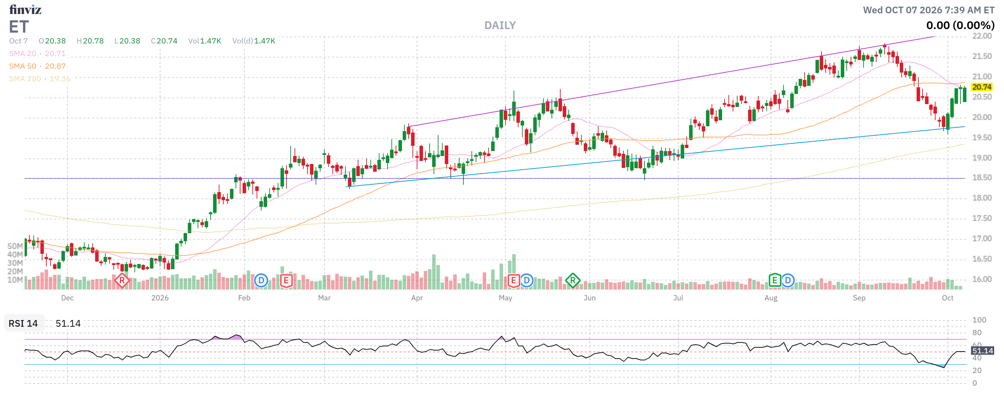This screenshot has height=394, width=1004.
Task: Click the Jul label on time axis
Action: [678, 298]
